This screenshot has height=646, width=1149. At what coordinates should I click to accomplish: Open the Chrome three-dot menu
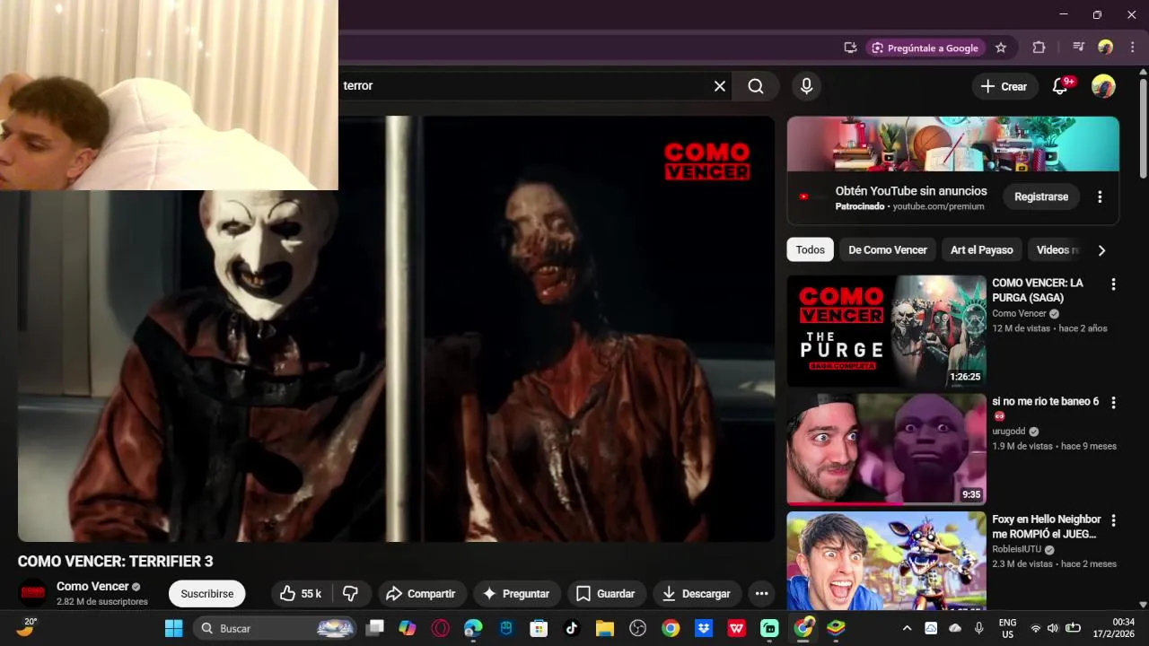[x=1133, y=48]
